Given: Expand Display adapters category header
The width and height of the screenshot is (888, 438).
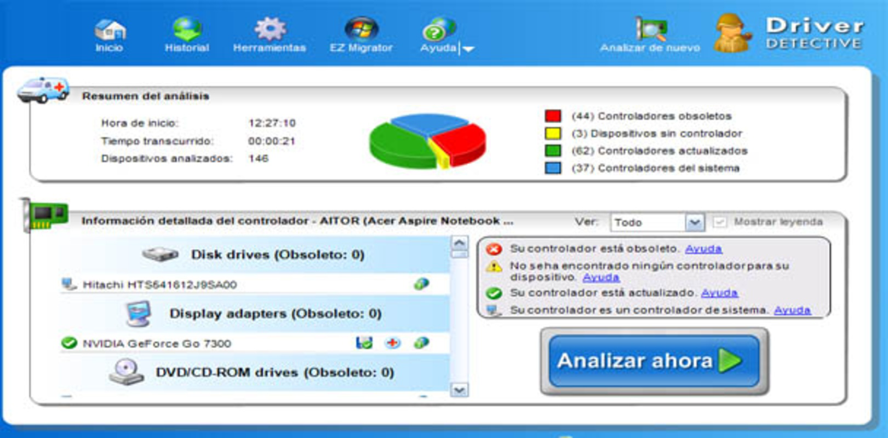Looking at the screenshot, I should coord(255,314).
